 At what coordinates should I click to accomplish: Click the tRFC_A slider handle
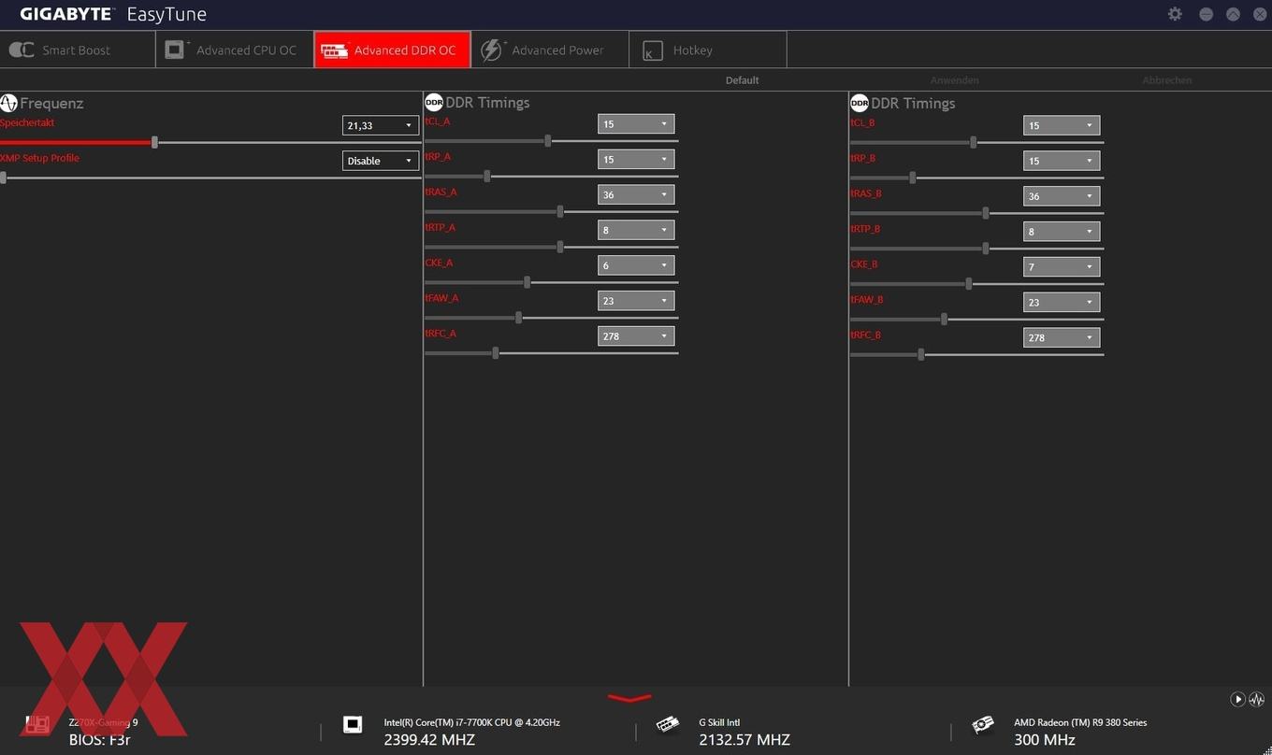496,352
